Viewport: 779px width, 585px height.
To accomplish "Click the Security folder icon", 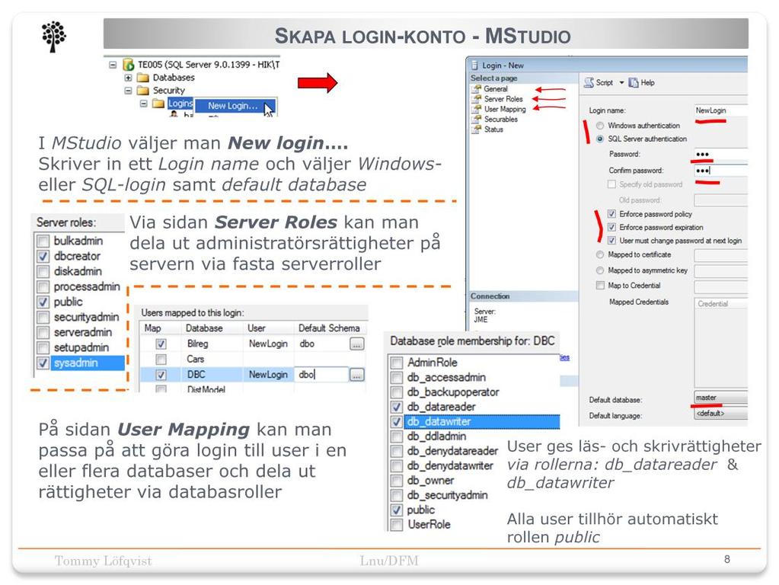I will click(x=143, y=91).
